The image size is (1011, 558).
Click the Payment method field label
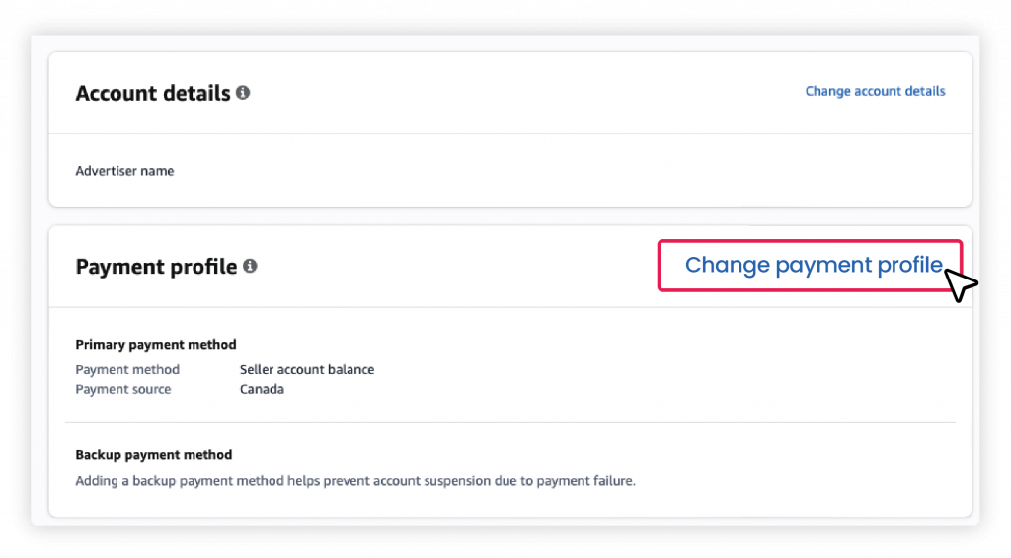127,369
